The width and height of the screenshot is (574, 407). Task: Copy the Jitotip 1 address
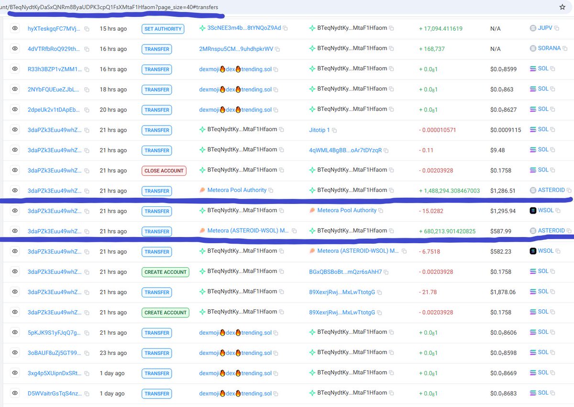334,130
